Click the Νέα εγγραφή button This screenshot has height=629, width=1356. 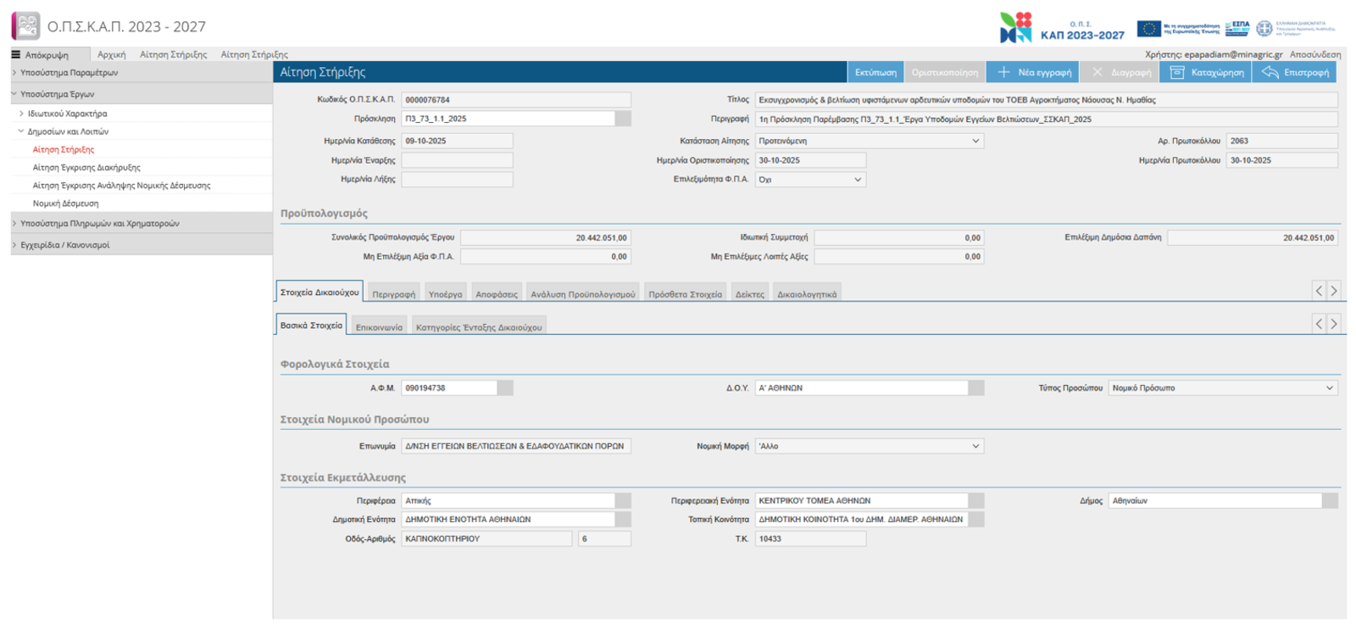[x=1035, y=72]
